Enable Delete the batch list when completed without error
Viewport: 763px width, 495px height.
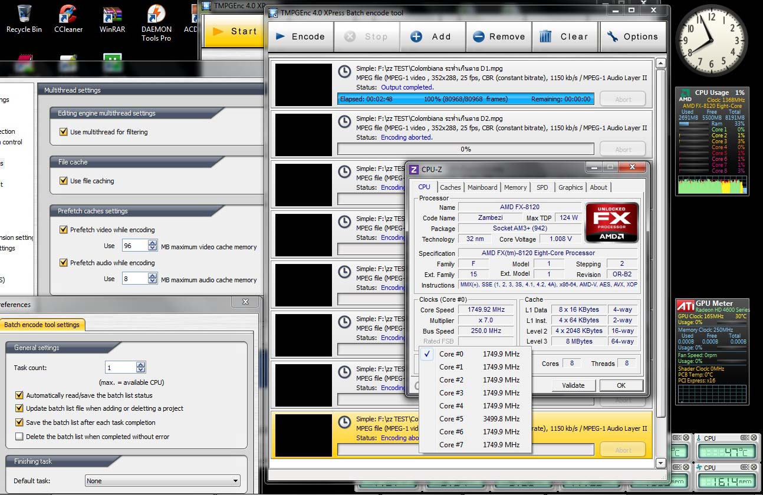point(19,437)
